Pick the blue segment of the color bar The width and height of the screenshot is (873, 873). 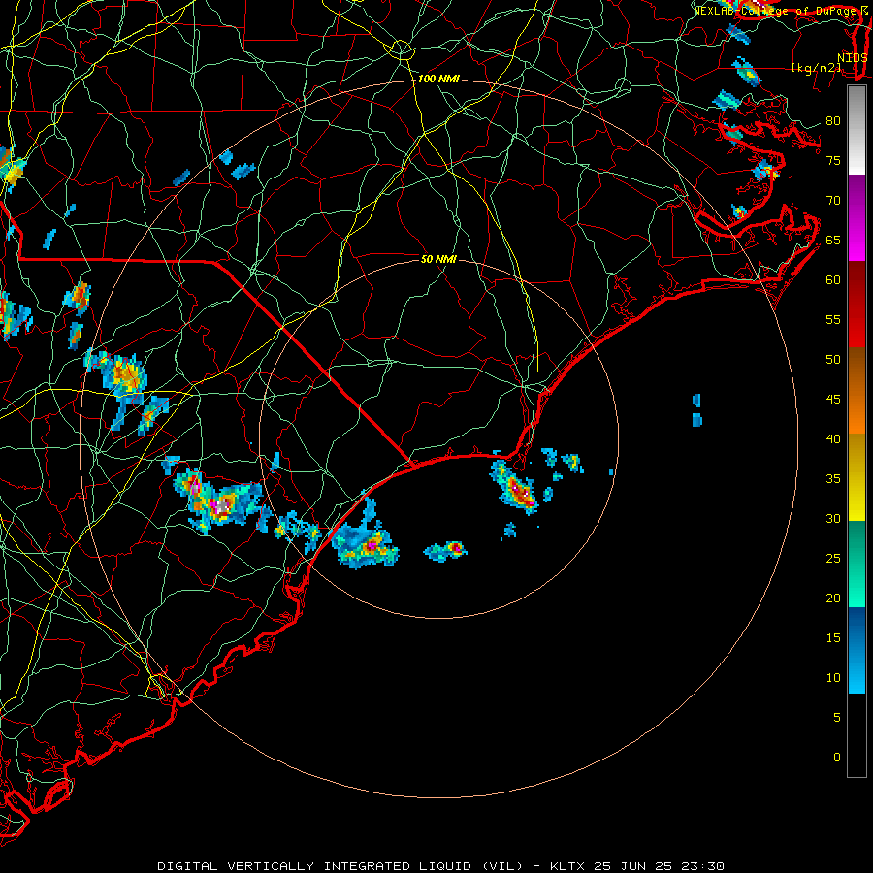pos(857,650)
